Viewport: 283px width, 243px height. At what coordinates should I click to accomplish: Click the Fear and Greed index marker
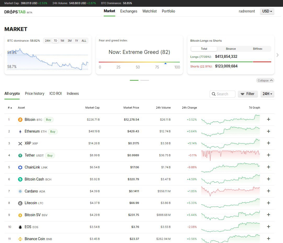click(x=165, y=63)
